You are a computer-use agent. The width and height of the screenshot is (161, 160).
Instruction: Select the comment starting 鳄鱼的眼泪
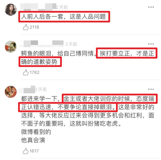(x=88, y=58)
